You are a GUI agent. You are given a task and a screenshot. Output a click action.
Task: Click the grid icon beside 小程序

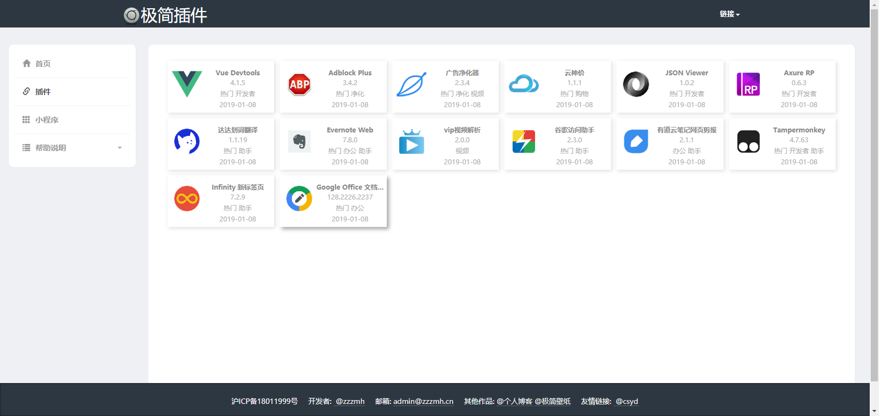pyautogui.click(x=26, y=119)
